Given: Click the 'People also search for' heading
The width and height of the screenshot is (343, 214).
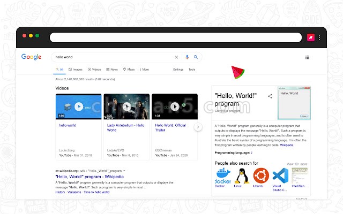Looking at the screenshot, I should pyautogui.click(x=236, y=163).
